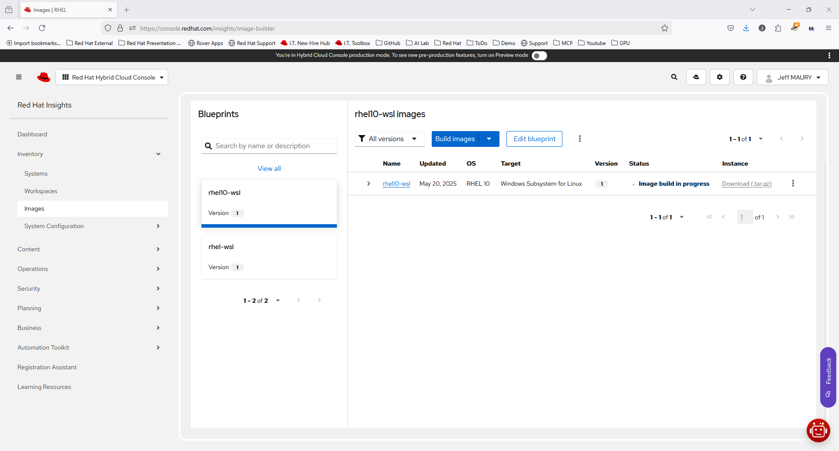The height and width of the screenshot is (451, 839).
Task: Expand the Jeff MAURY user menu
Action: [x=793, y=77]
